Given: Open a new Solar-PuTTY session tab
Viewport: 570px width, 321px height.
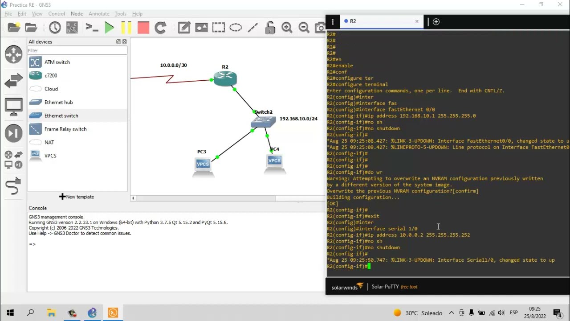Looking at the screenshot, I should [436, 21].
